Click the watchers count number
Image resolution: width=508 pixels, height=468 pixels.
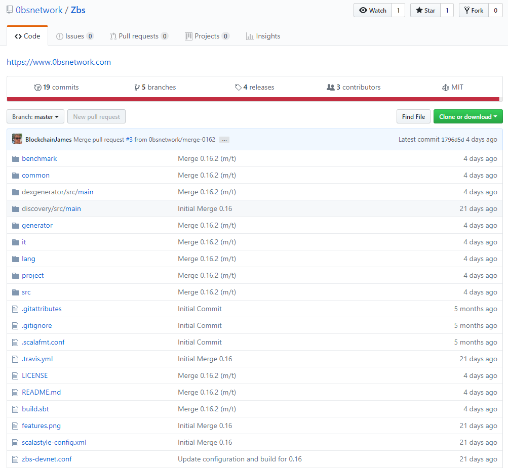(x=398, y=10)
